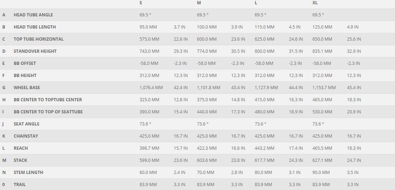Click the L size column header

tap(256, 3)
